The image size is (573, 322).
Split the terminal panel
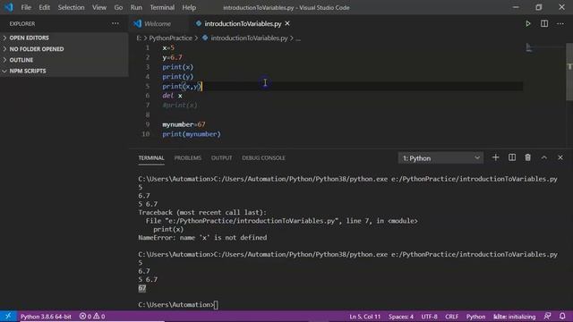[x=512, y=157]
